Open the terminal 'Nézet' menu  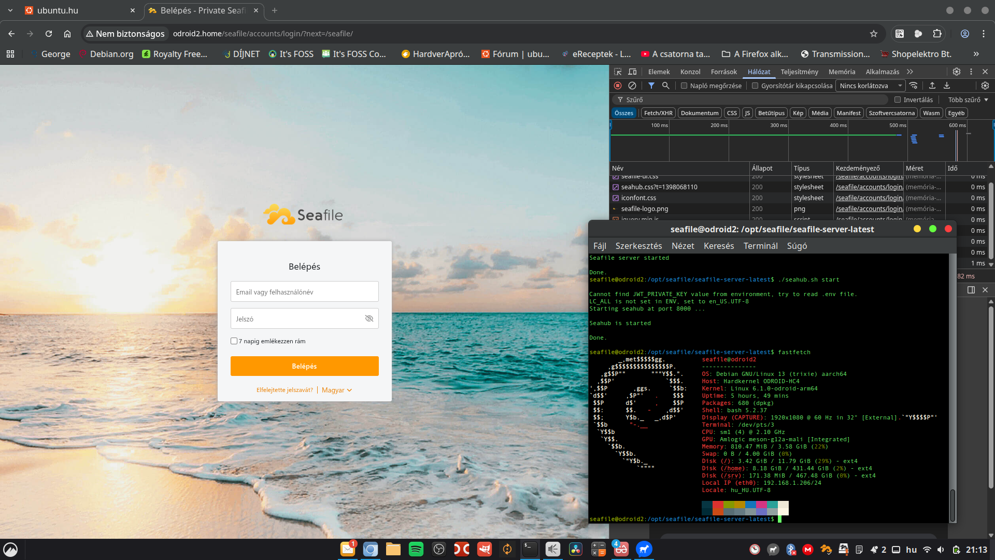[x=683, y=246]
